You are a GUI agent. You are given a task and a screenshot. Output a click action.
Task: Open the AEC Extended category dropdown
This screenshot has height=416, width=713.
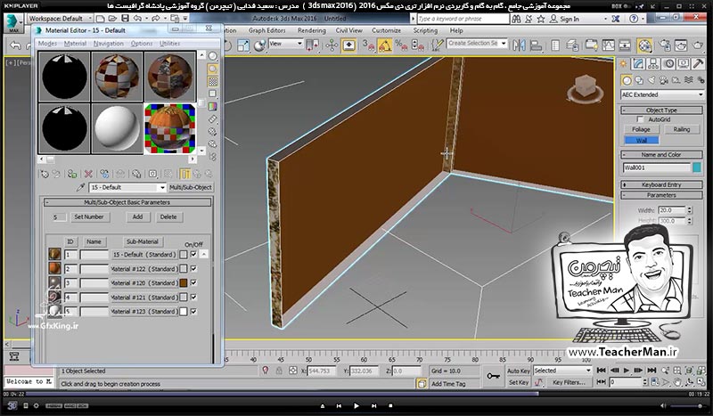click(662, 94)
